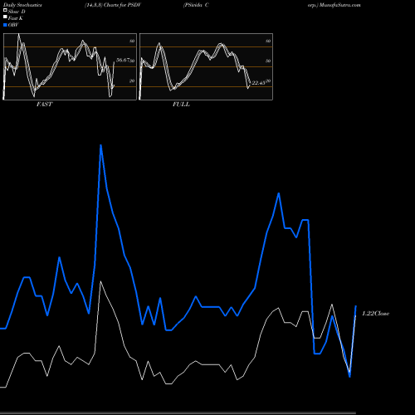Click the 'FAST' chart label
This screenshot has height=415, width=415.
[44, 105]
